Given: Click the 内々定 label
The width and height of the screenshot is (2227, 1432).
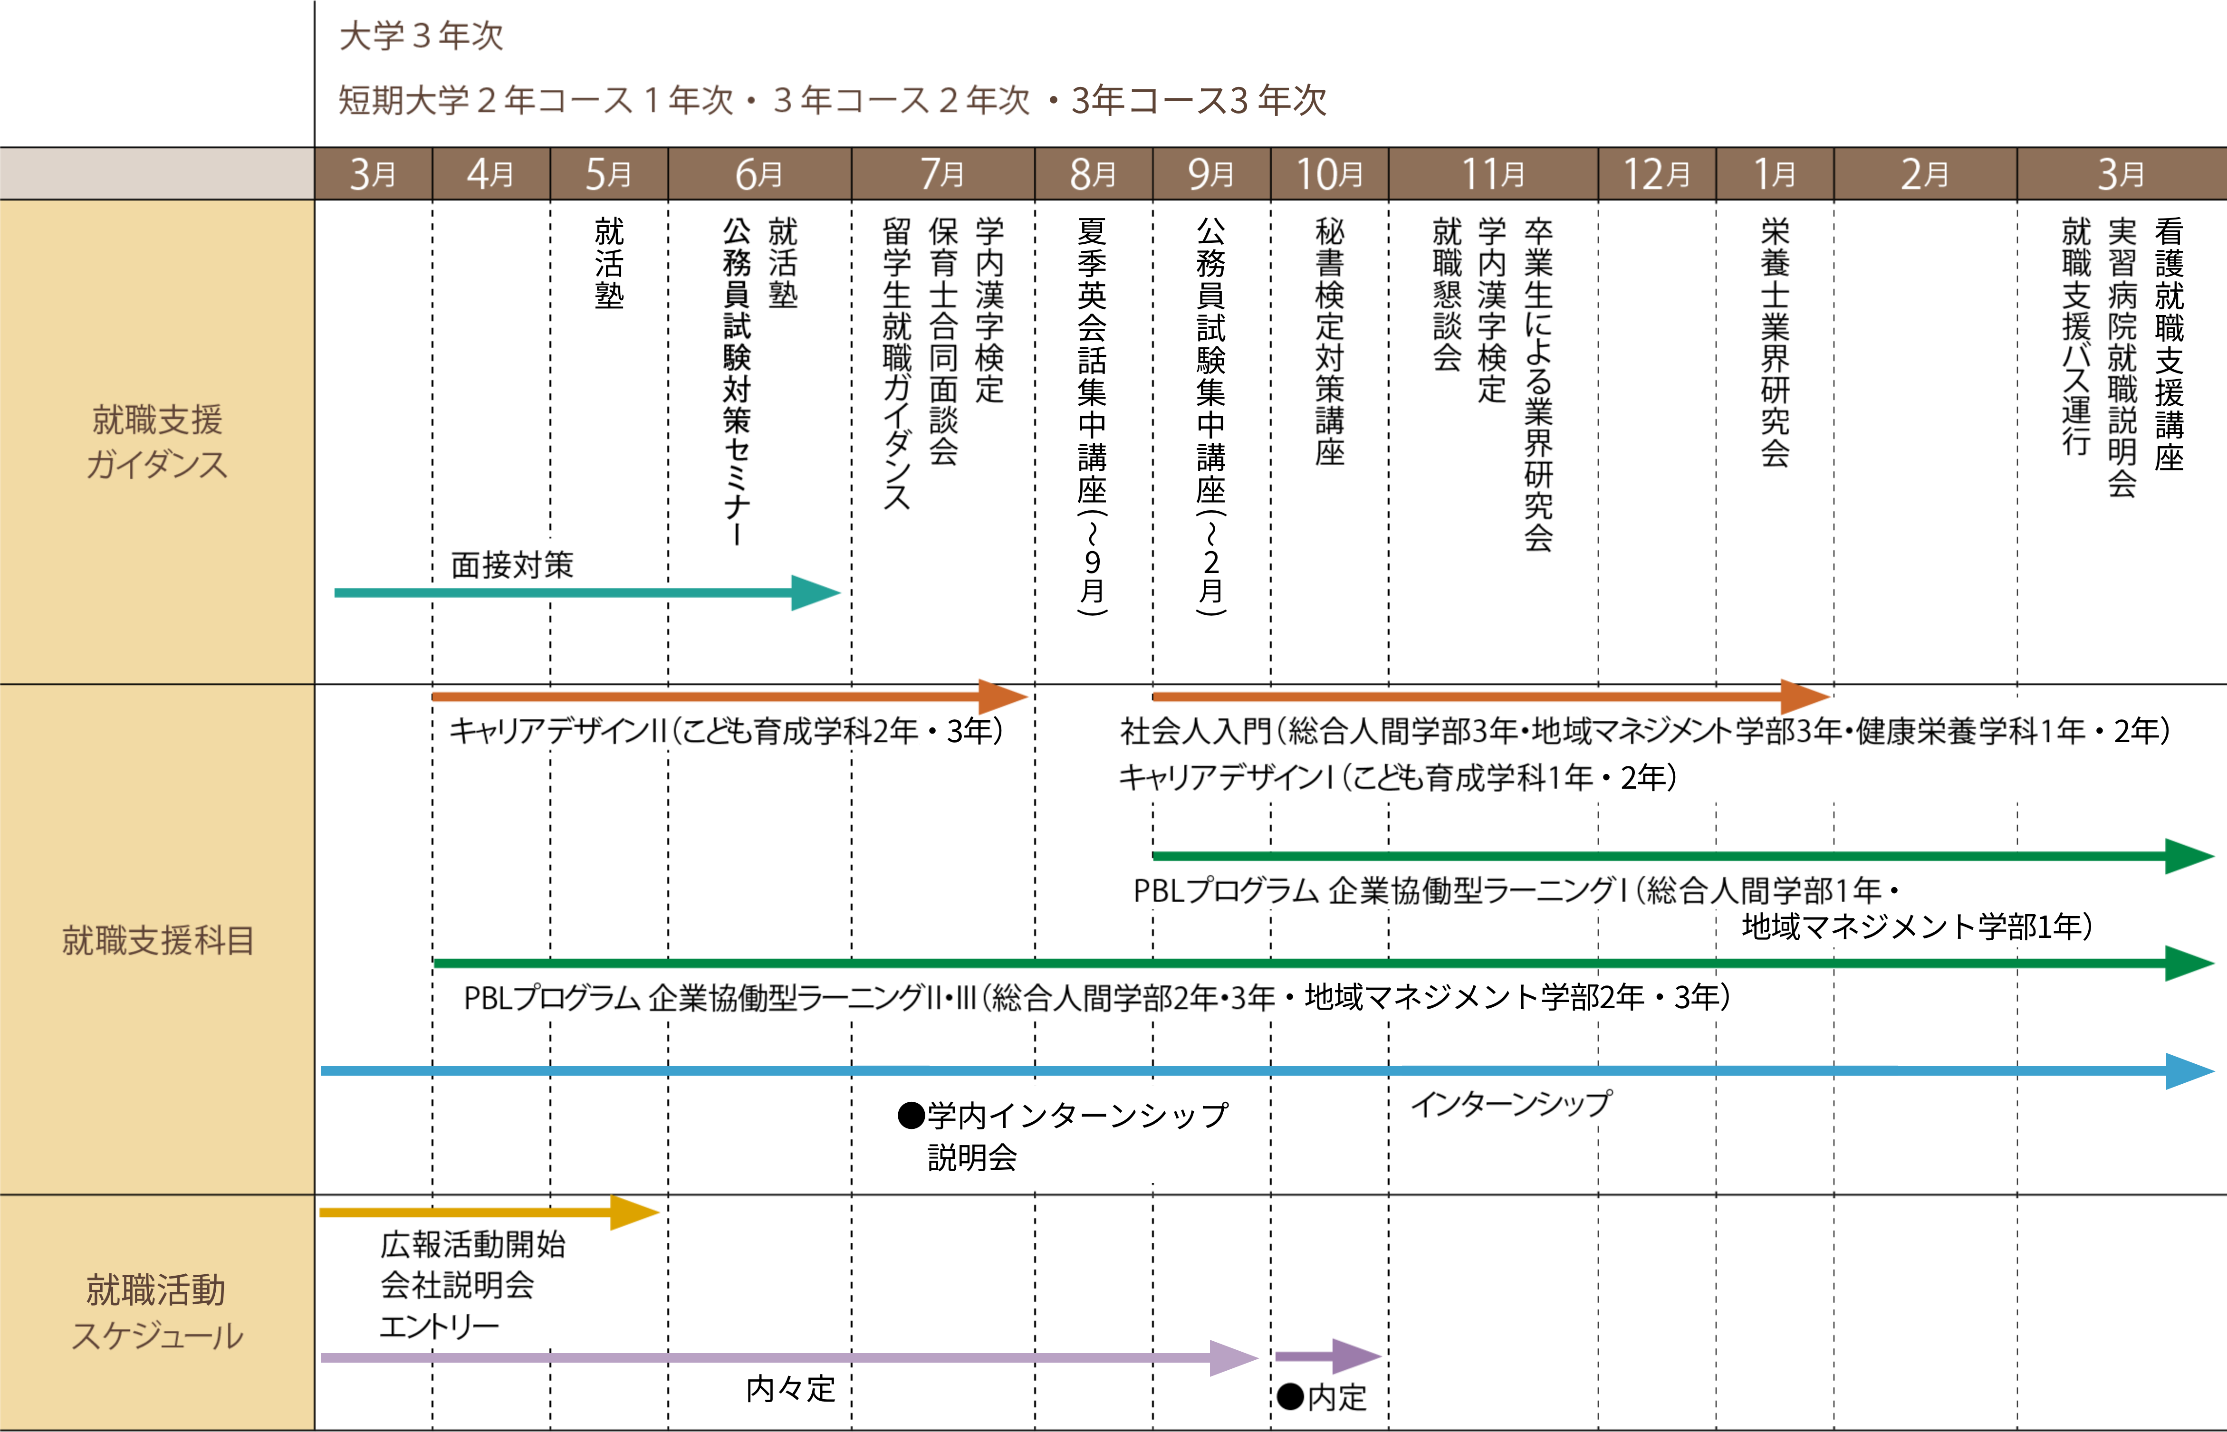Looking at the screenshot, I should point(790,1389).
